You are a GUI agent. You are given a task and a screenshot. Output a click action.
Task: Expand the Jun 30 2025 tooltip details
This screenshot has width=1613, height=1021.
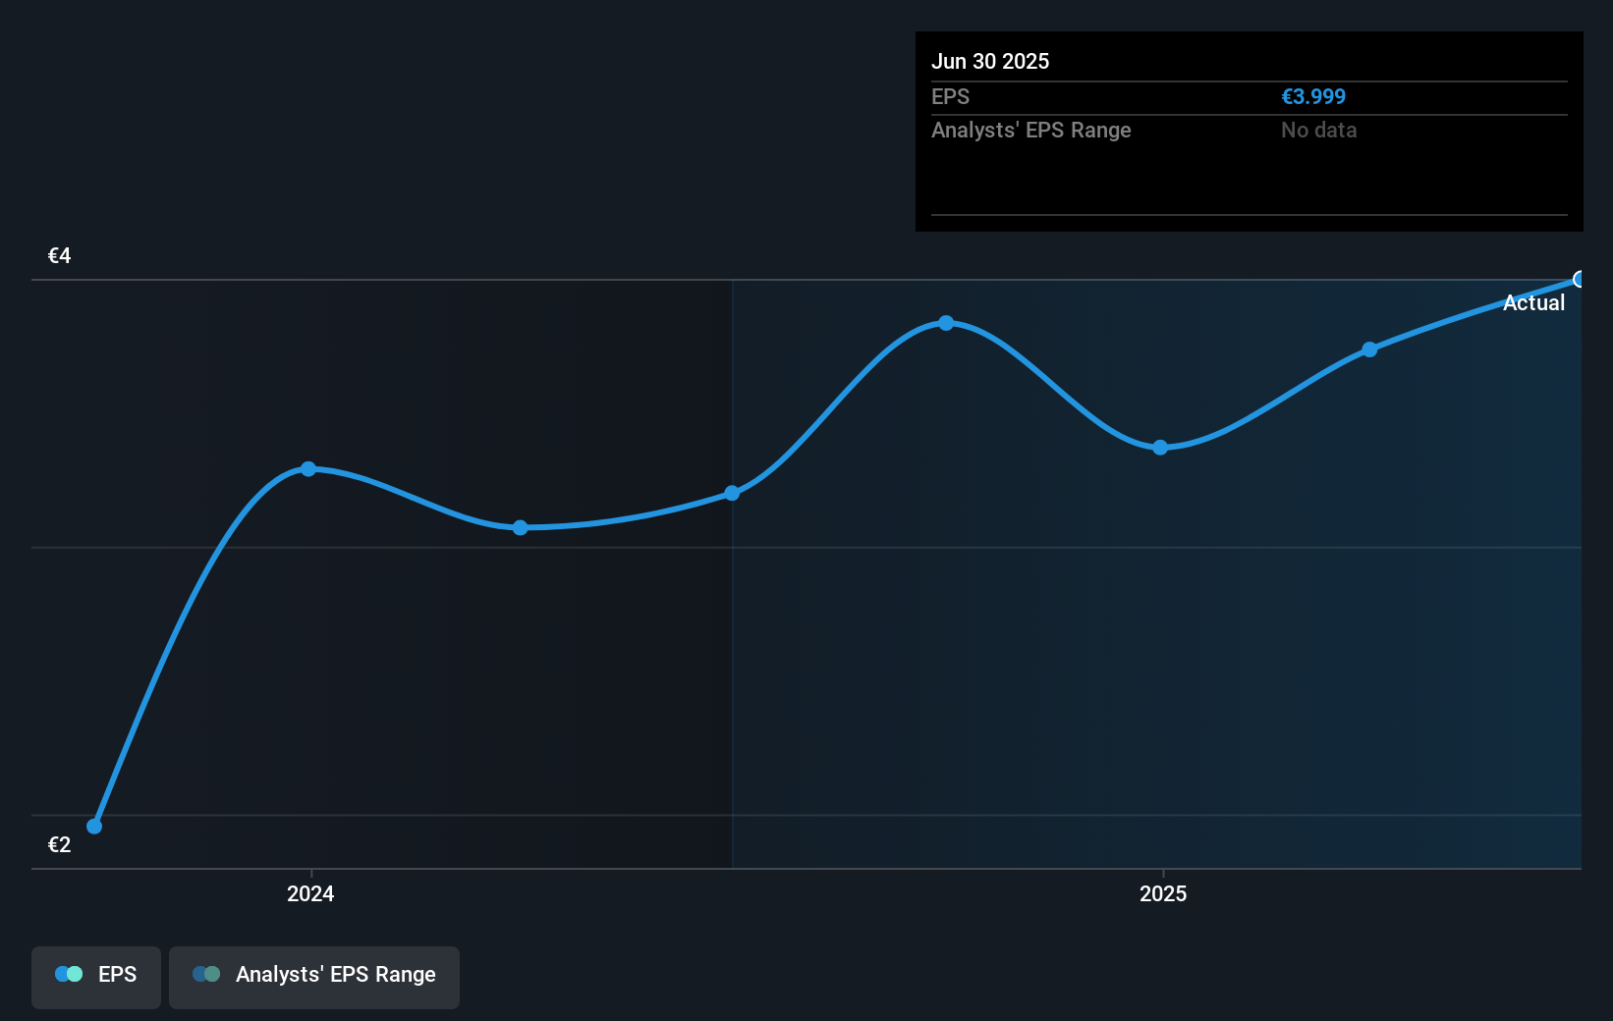[x=991, y=61]
